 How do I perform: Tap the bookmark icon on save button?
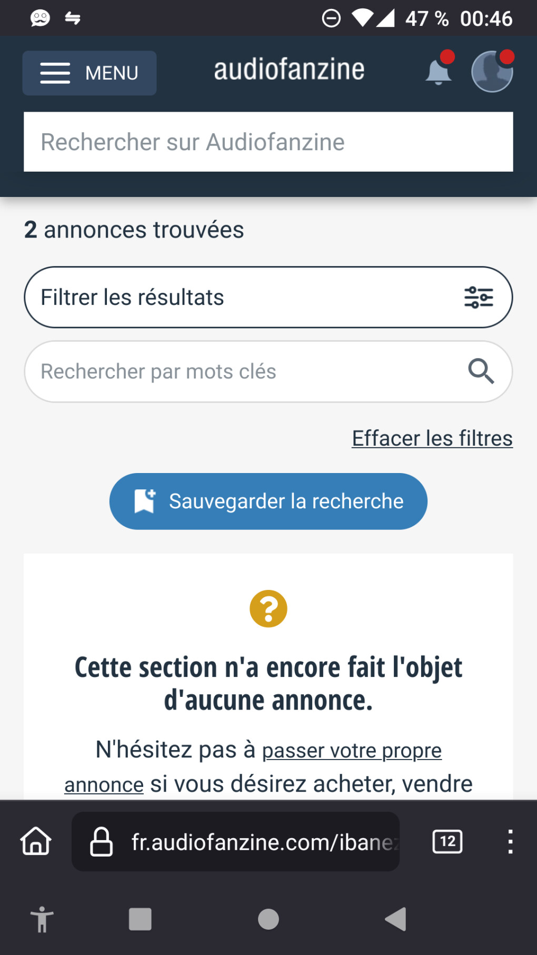[145, 501]
